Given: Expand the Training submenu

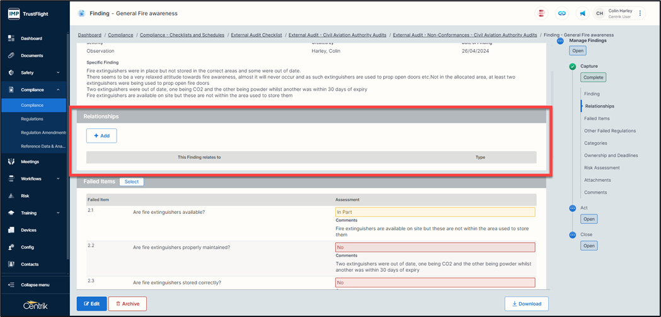Looking at the screenshot, I should (x=58, y=213).
